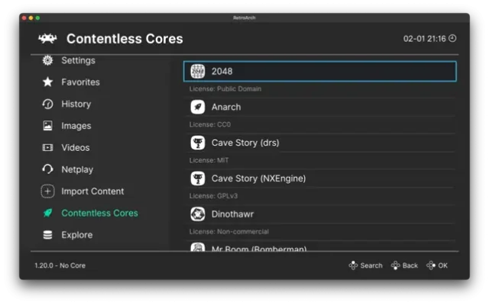Image resolution: width=489 pixels, height=305 pixels.
Task: Click the Netplay headset icon
Action: click(x=47, y=169)
